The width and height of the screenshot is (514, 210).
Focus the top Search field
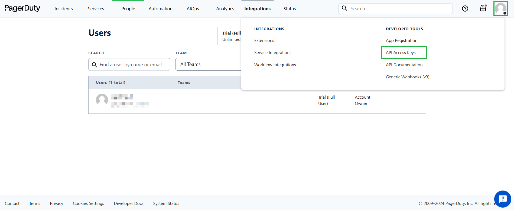395,9
